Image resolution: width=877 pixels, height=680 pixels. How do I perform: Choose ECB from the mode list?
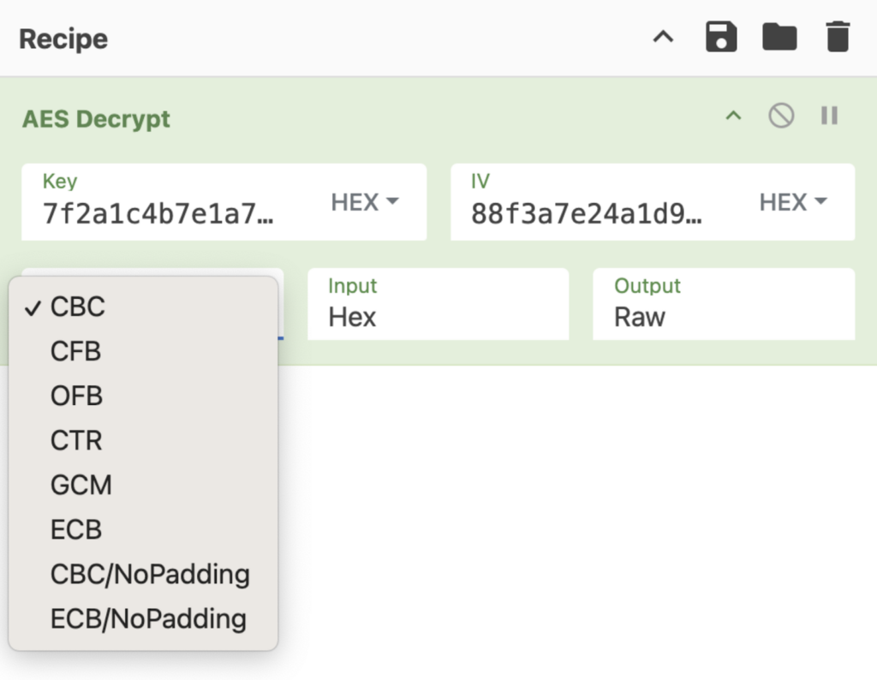[x=76, y=529]
